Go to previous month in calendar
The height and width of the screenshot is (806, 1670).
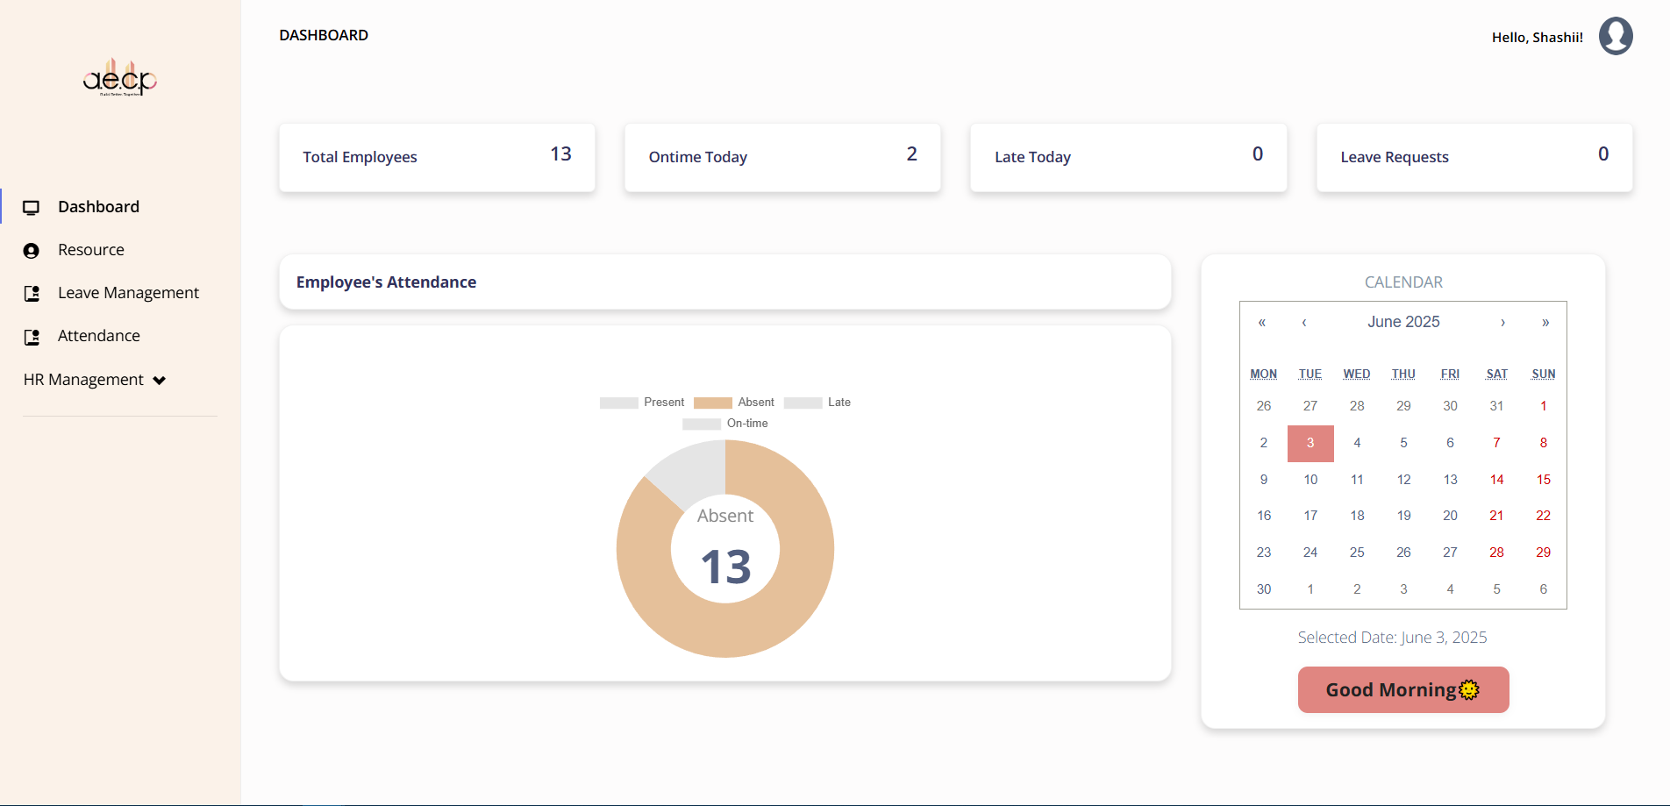click(x=1304, y=323)
